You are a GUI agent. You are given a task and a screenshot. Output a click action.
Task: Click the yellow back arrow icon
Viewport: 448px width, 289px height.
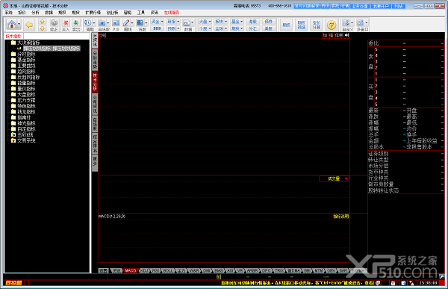[x=29, y=25]
